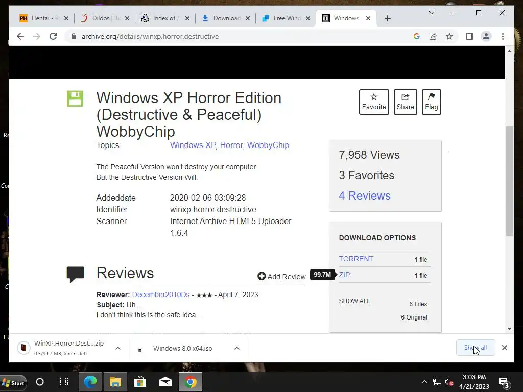This screenshot has width=523, height=392.
Task: Close the downloads bar
Action: pos(504,348)
